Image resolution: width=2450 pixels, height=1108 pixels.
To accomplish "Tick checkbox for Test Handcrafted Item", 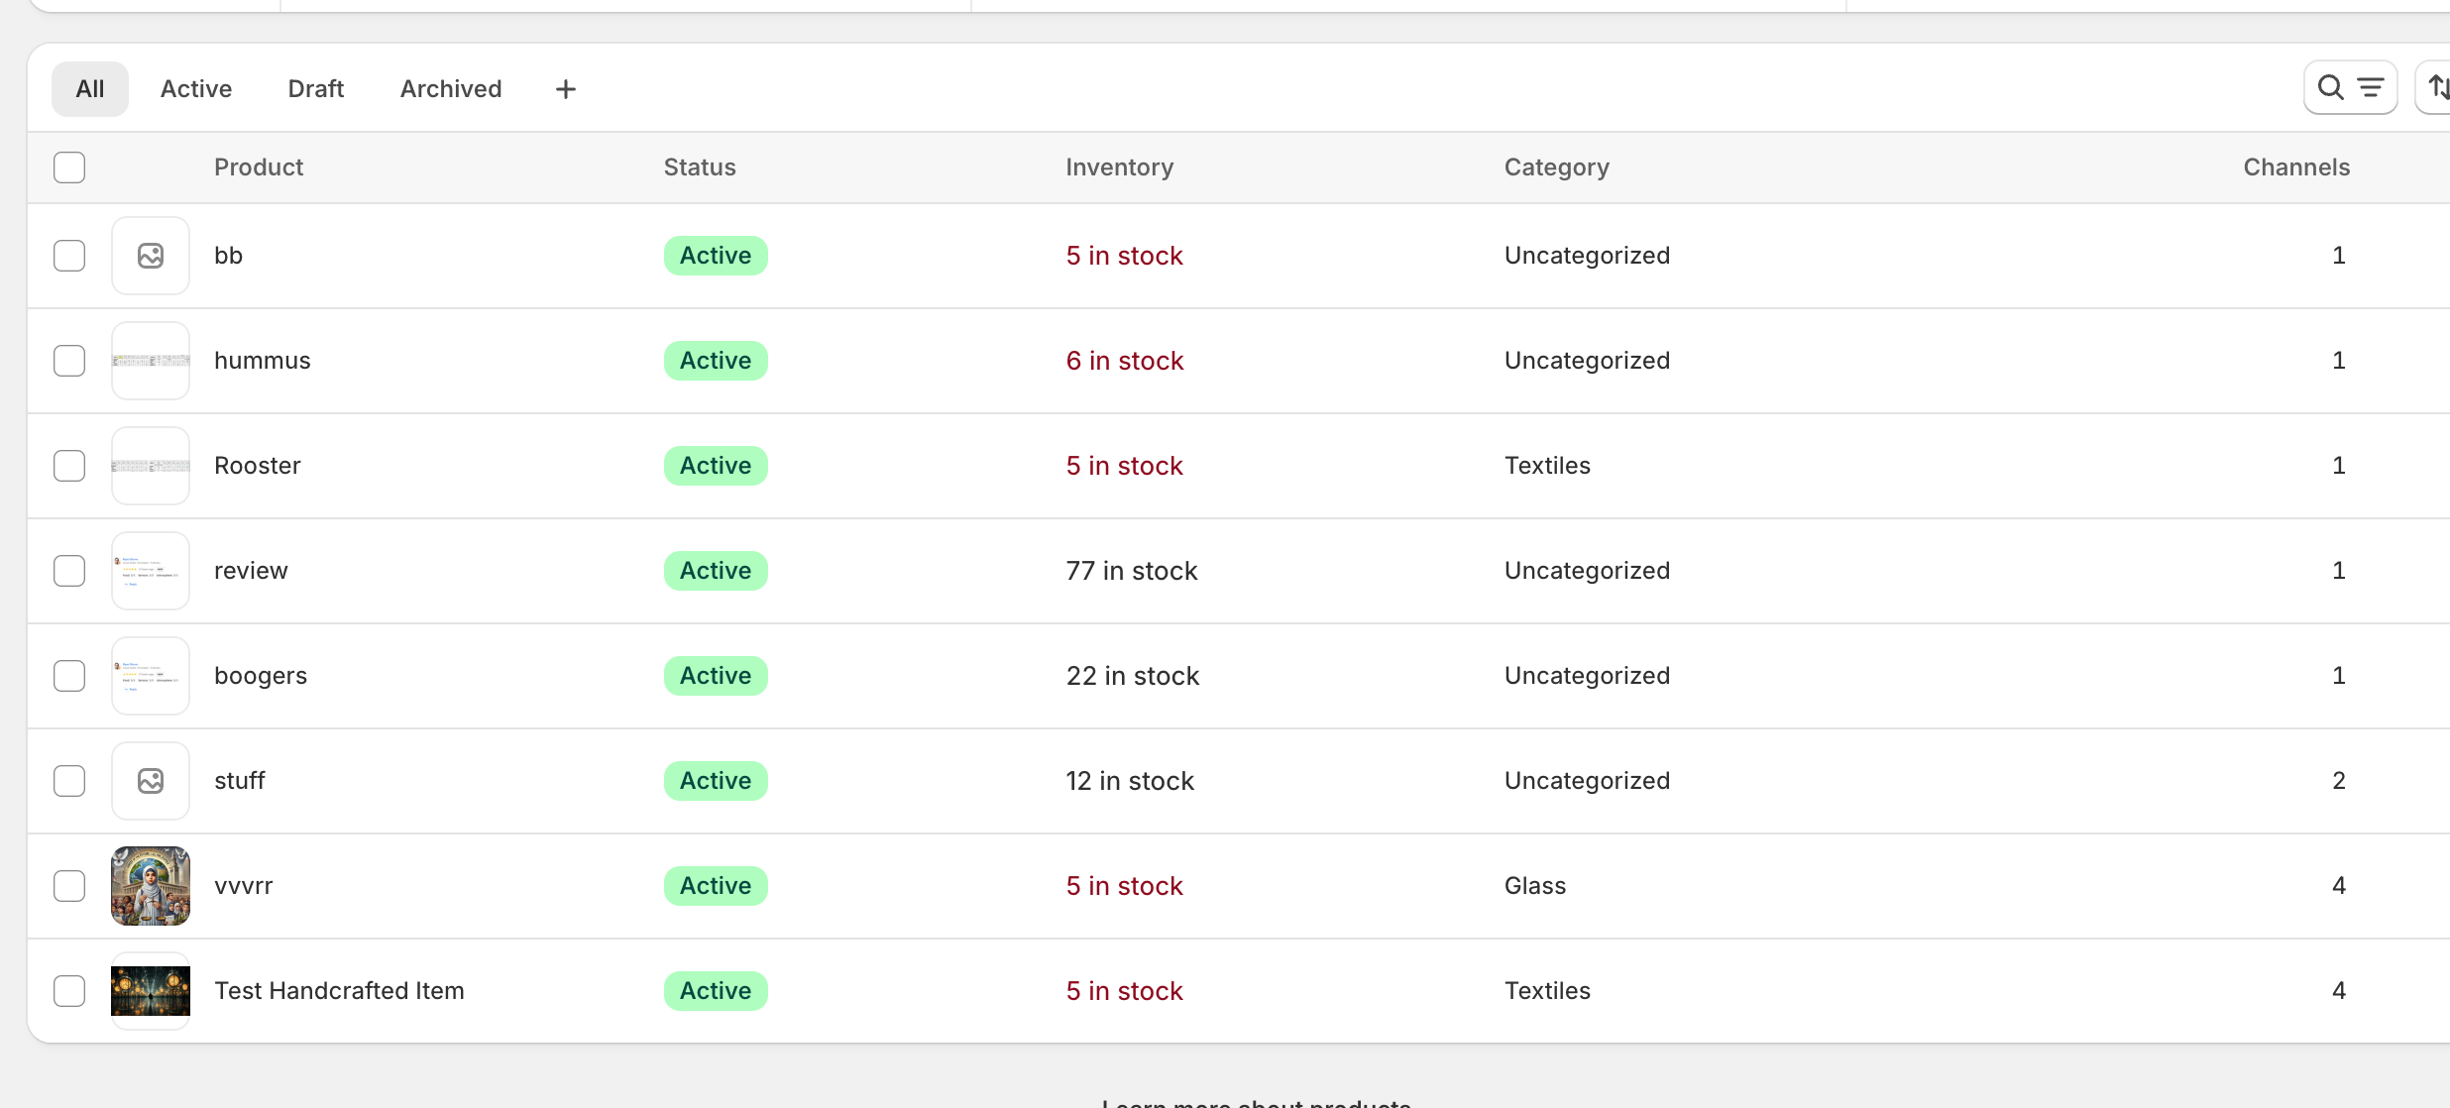I will [69, 991].
